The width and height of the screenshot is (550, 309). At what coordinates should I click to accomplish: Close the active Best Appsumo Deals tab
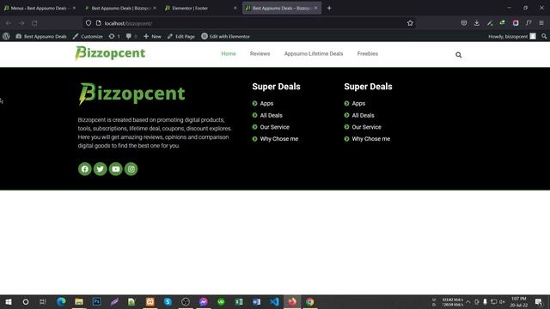coord(315,8)
